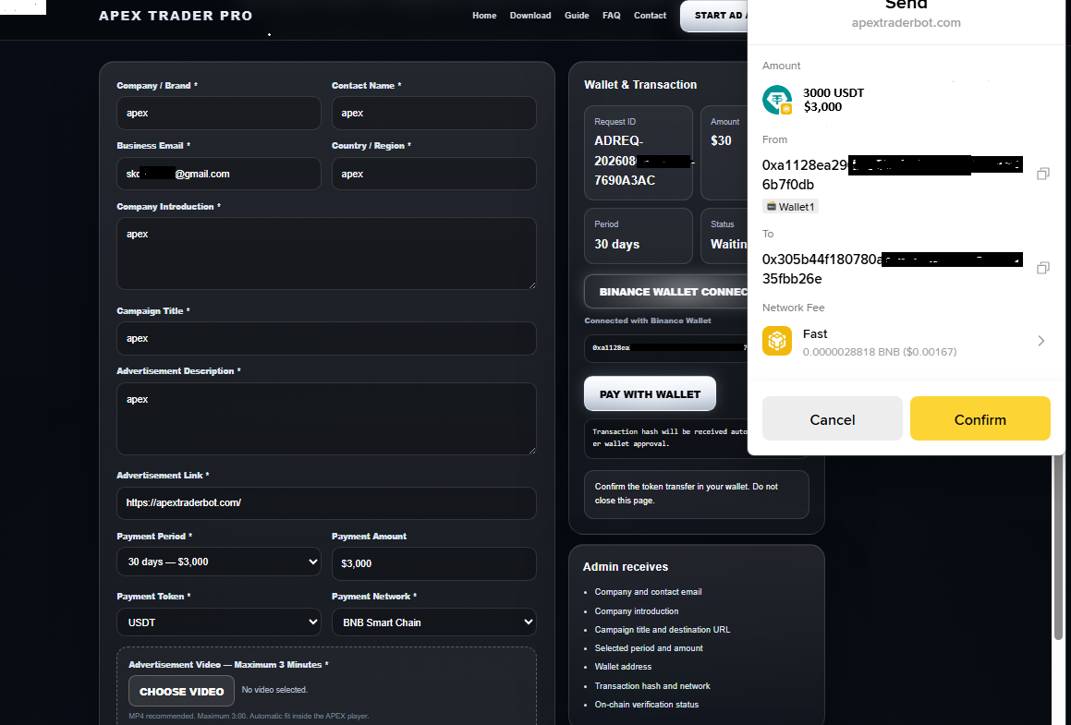Click the Period 30 days card
The width and height of the screenshot is (1071, 725).
(x=638, y=236)
